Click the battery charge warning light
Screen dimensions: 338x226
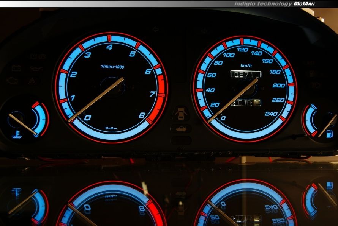click(17, 69)
